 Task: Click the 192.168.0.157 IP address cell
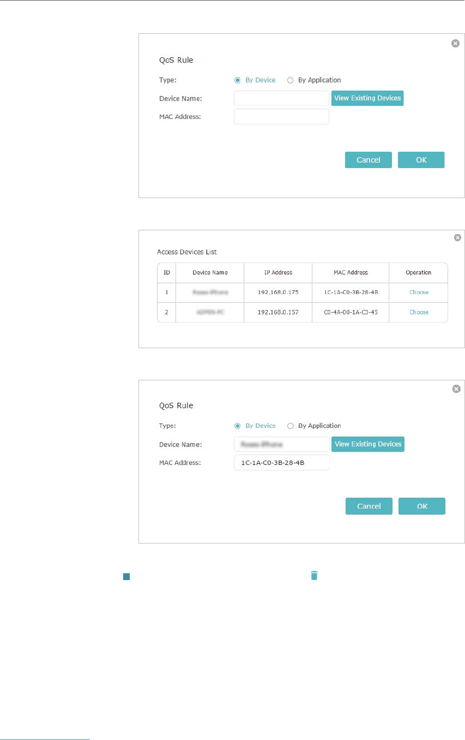coord(278,312)
